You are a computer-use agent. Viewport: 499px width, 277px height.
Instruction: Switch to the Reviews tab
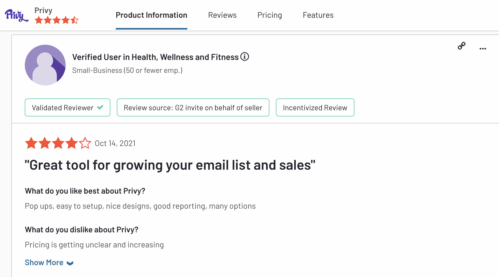pyautogui.click(x=222, y=15)
